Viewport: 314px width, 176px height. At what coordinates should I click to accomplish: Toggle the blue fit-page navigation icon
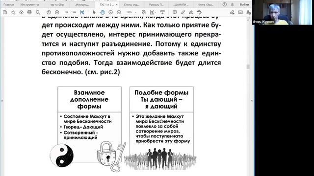[82, 12]
